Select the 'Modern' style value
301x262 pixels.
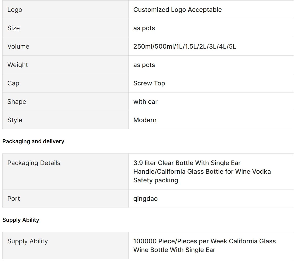coord(145,120)
